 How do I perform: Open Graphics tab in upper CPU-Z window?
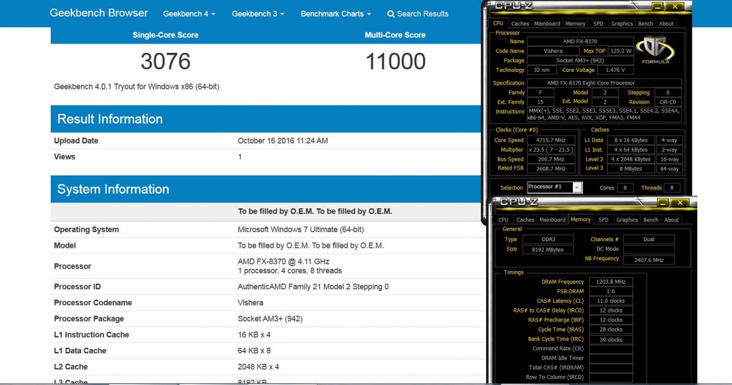(x=622, y=24)
